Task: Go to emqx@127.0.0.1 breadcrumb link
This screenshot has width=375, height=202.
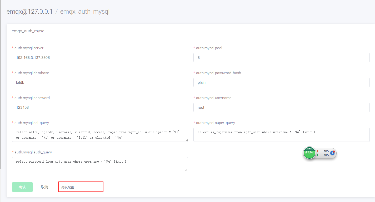Action: coord(29,12)
